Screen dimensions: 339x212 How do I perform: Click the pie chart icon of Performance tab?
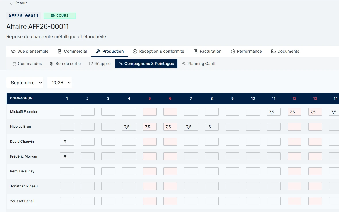coord(233,51)
